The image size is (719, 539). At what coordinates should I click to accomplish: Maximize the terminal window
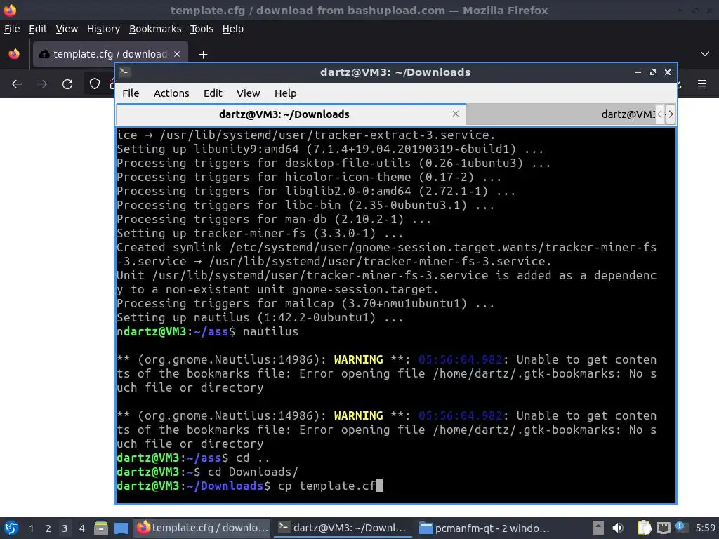(x=653, y=72)
